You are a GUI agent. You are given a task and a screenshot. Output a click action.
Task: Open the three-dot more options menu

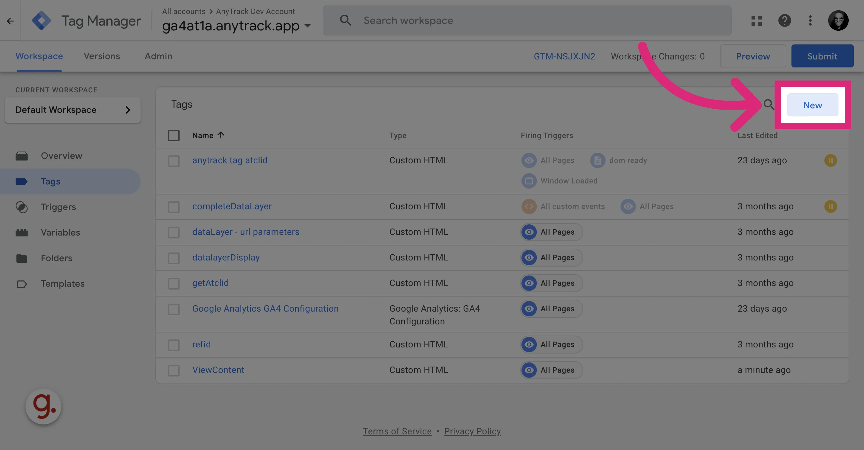pos(810,21)
